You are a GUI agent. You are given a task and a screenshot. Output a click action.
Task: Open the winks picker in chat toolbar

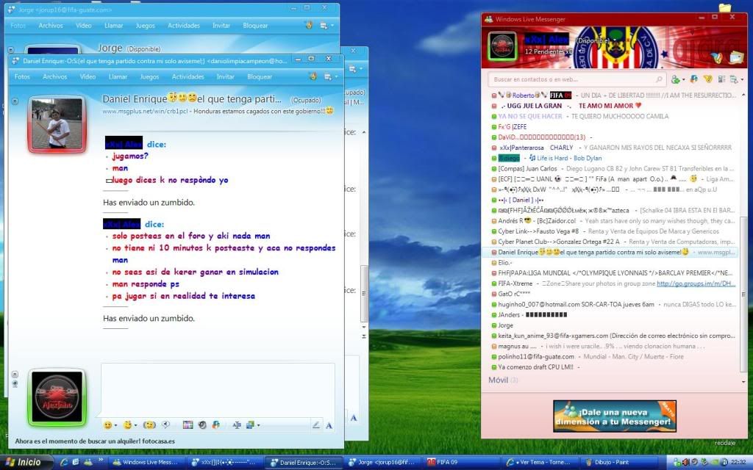[x=127, y=424]
